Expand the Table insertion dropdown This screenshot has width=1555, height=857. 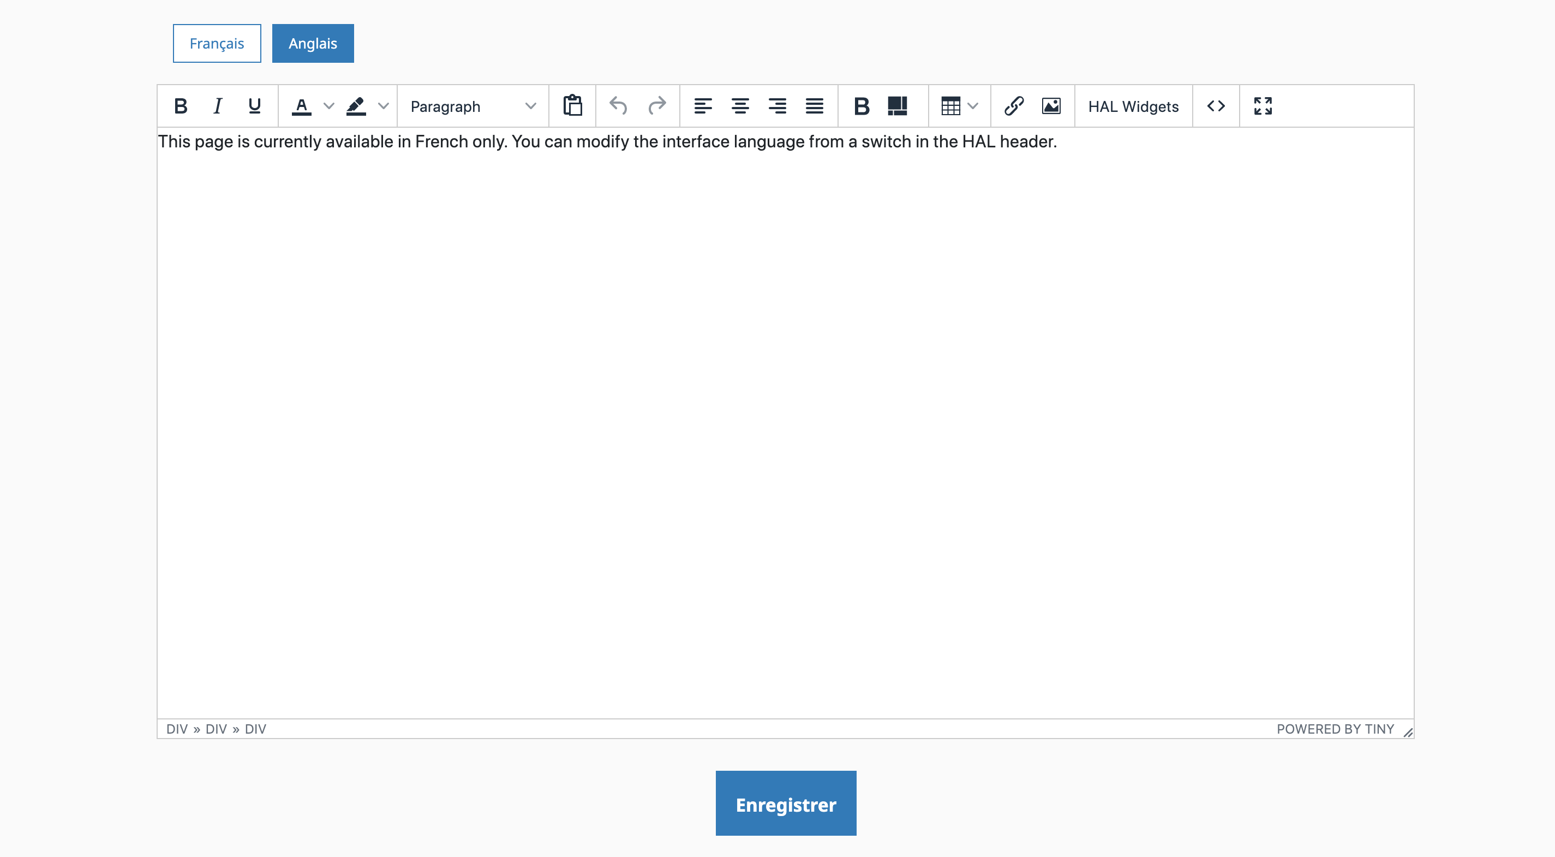[973, 105]
